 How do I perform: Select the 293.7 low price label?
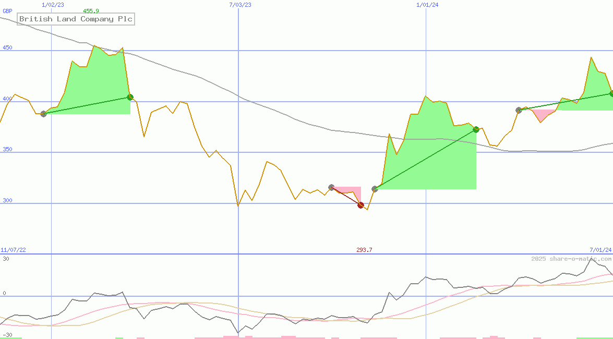pos(364,250)
